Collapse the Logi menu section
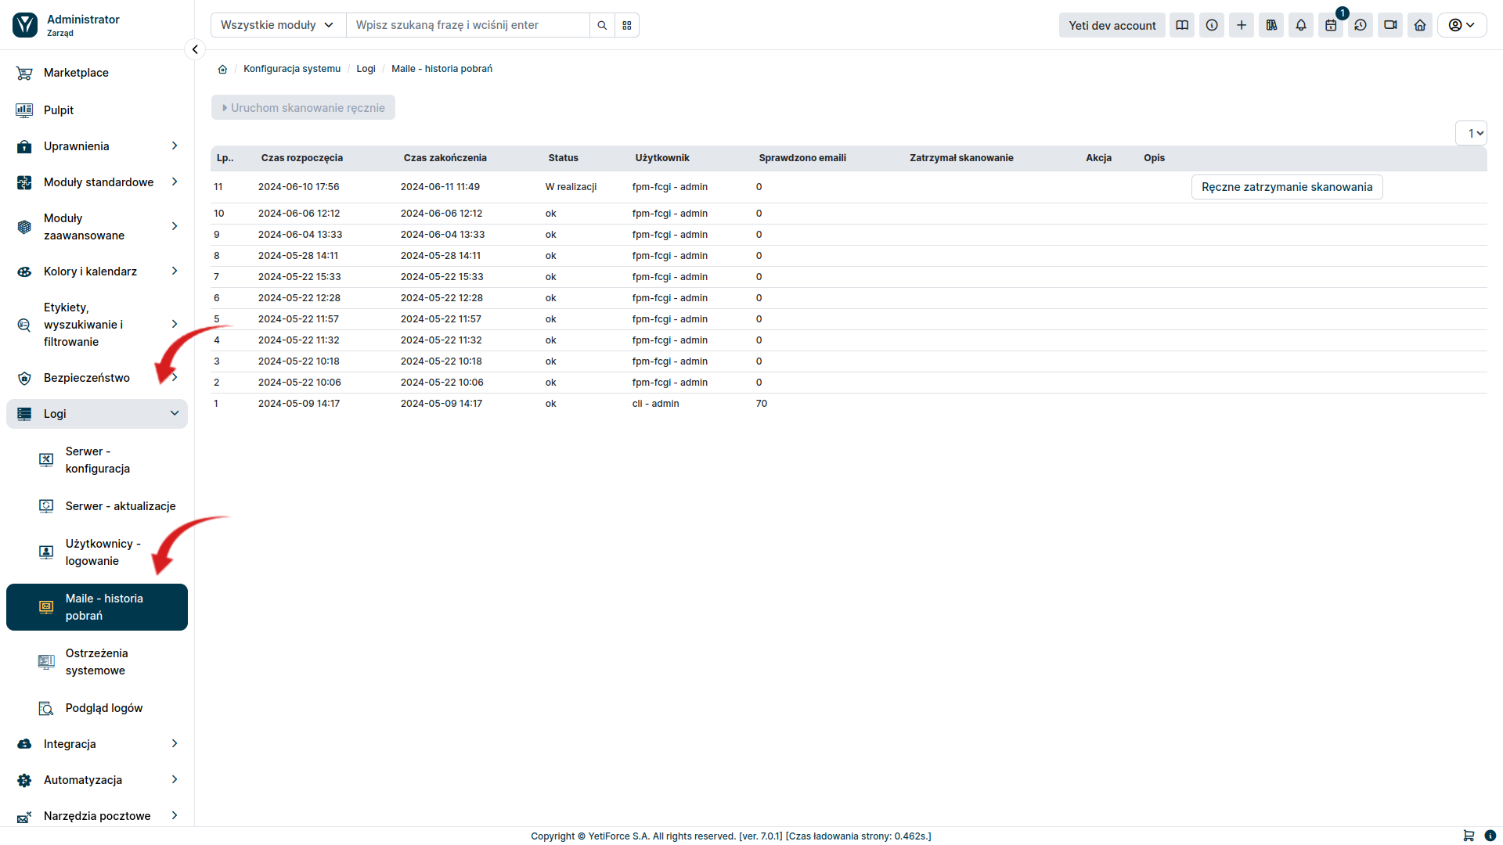 (x=97, y=414)
